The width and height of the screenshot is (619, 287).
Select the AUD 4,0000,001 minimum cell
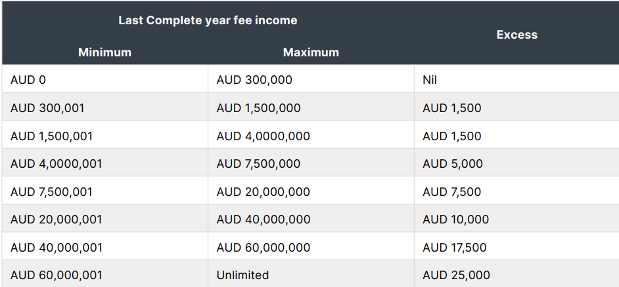[x=56, y=164]
